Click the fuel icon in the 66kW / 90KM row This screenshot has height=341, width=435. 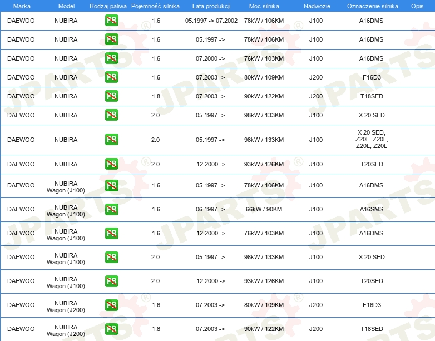(x=111, y=209)
